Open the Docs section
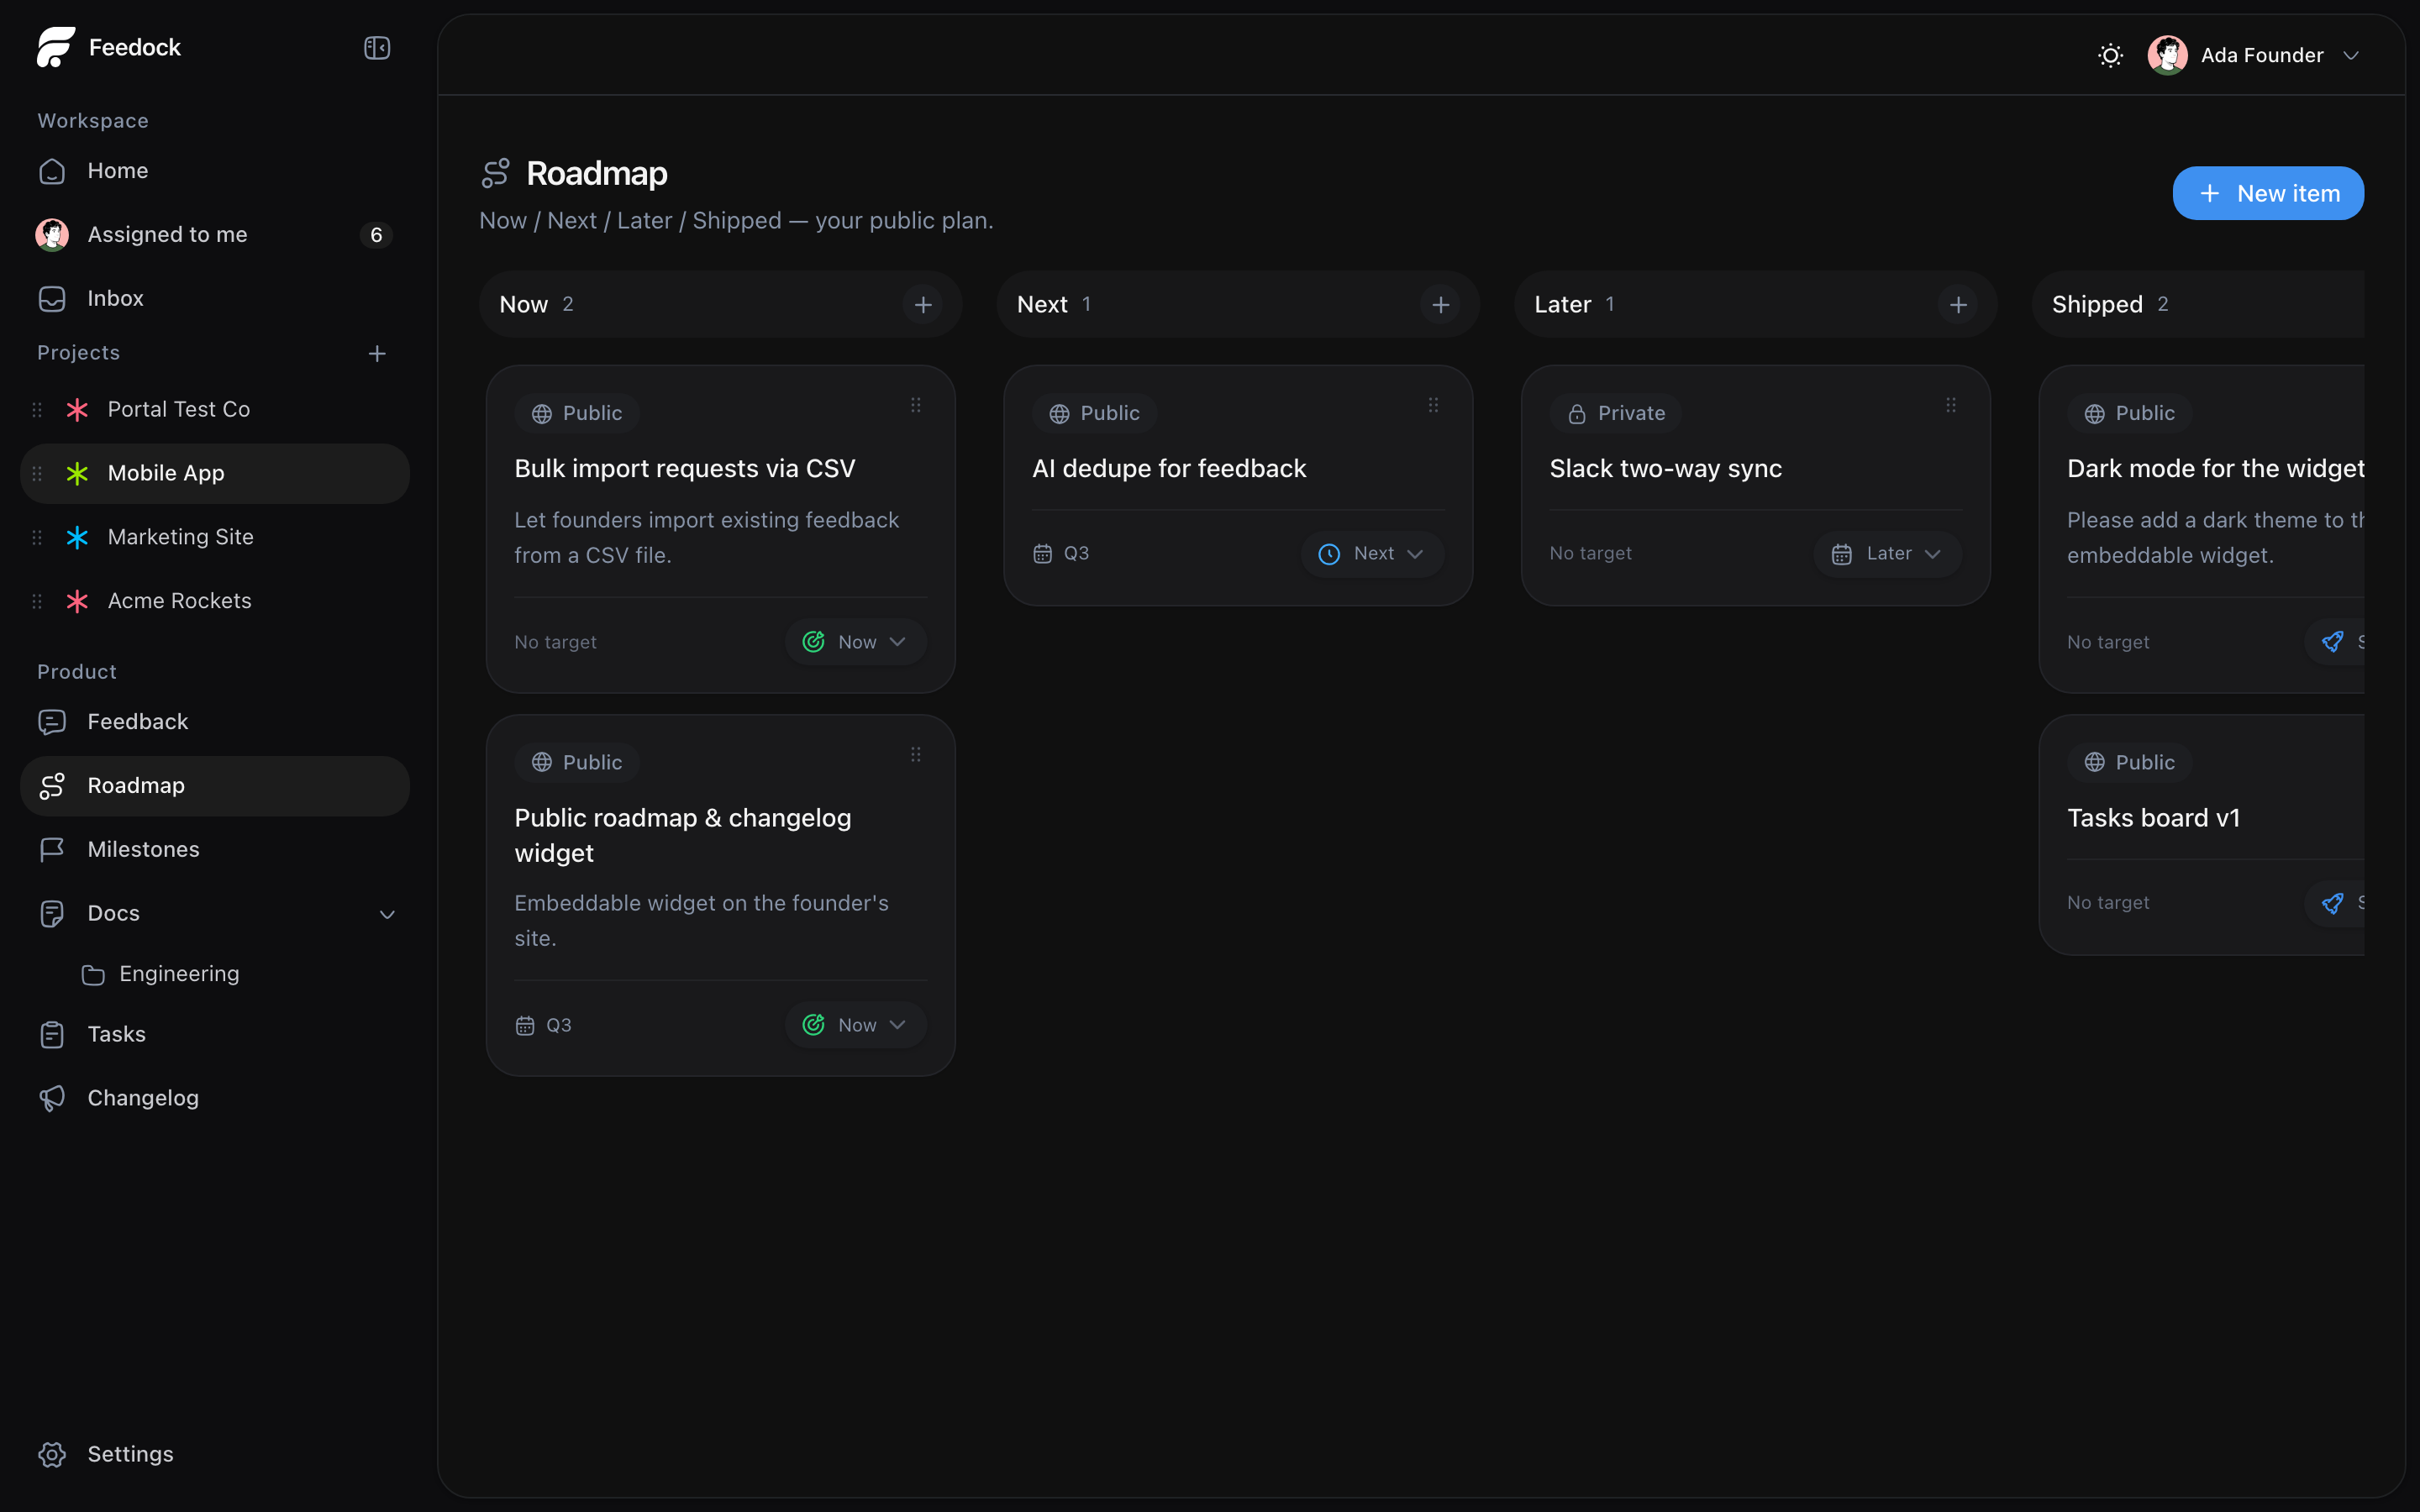2420x1512 pixels. tap(215, 914)
